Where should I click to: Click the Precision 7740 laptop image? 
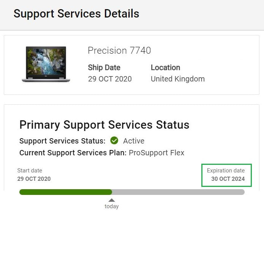46,64
